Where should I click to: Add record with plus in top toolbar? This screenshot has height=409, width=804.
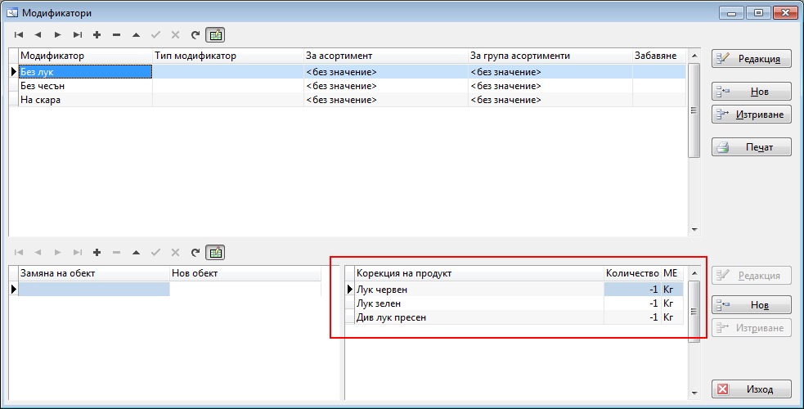(97, 35)
